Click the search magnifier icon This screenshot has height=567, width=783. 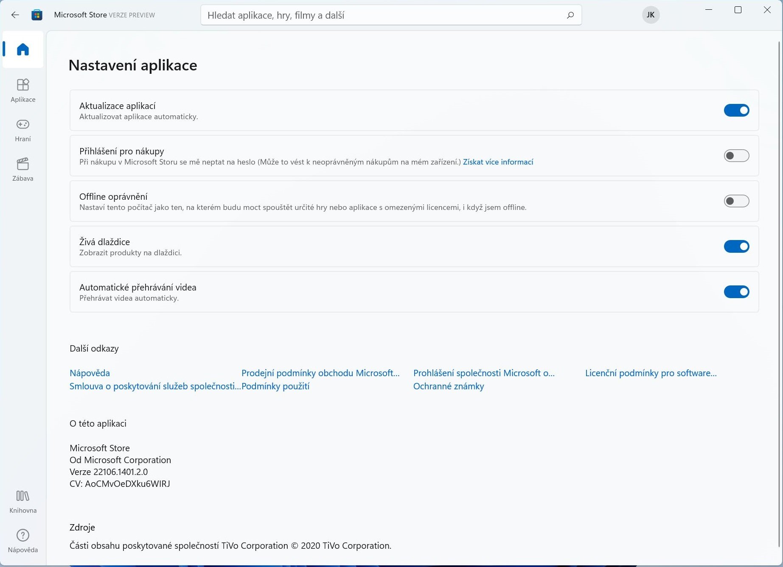point(570,15)
